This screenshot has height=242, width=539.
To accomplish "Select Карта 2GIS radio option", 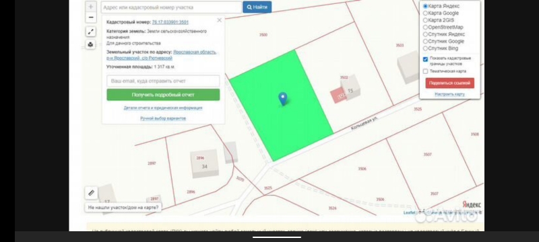I will click(425, 20).
